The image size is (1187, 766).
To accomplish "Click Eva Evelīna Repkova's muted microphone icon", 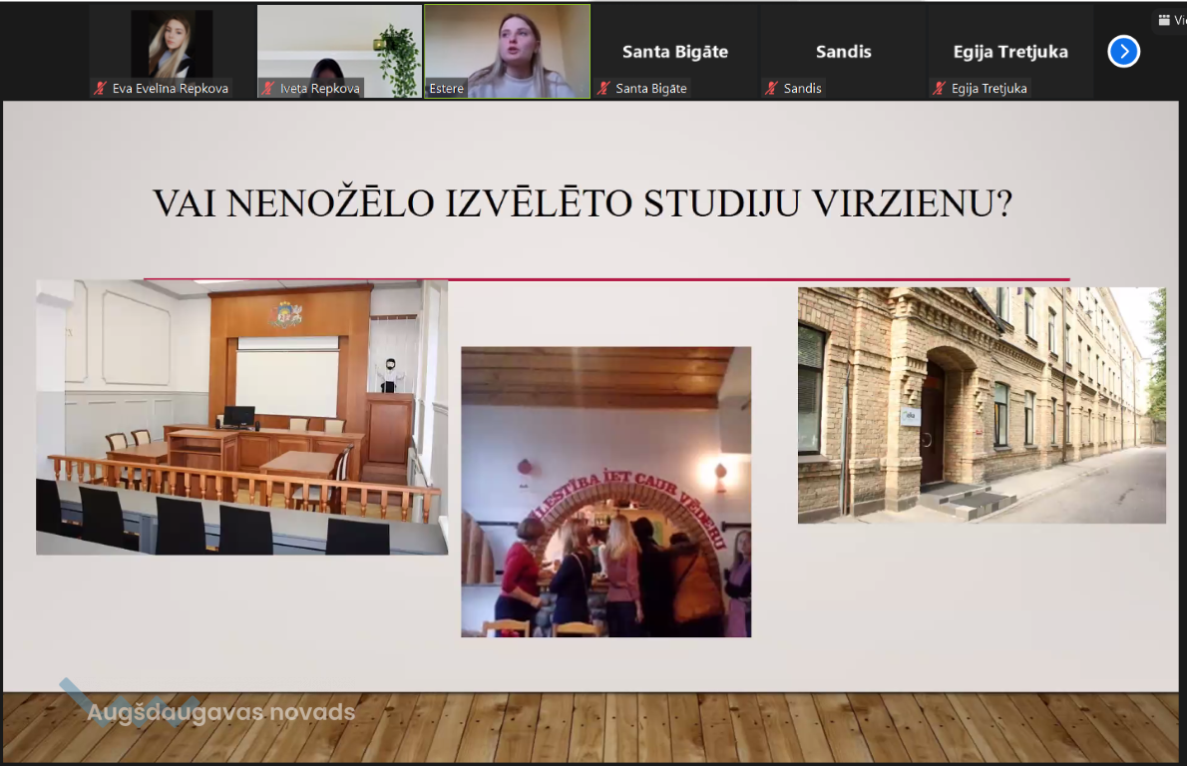I will pyautogui.click(x=101, y=89).
